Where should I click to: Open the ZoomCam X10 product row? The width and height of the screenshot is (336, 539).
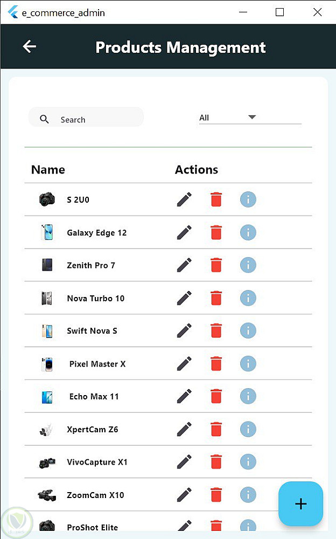coord(95,495)
